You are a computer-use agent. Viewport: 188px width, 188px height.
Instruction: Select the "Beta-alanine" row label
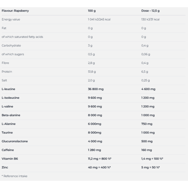[x=11, y=115]
